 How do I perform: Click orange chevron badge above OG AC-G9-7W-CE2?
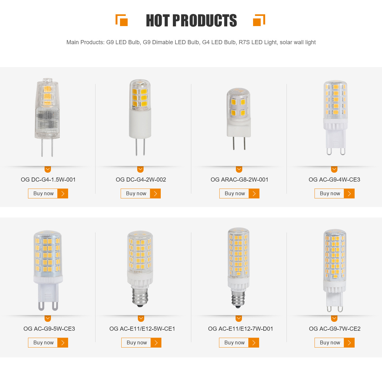[x=334, y=318]
